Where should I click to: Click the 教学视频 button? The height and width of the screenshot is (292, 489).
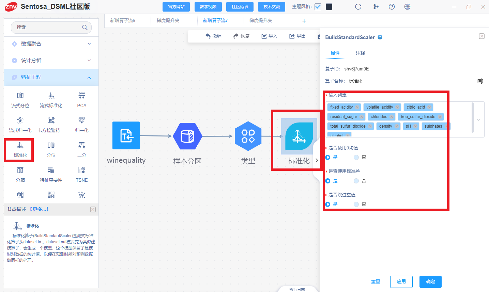(208, 7)
